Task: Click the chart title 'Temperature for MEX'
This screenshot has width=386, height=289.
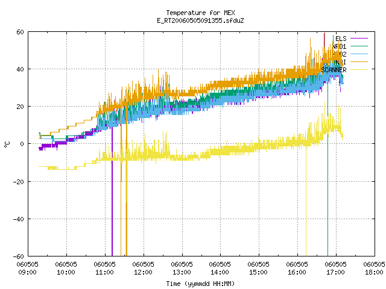Action: (200, 13)
